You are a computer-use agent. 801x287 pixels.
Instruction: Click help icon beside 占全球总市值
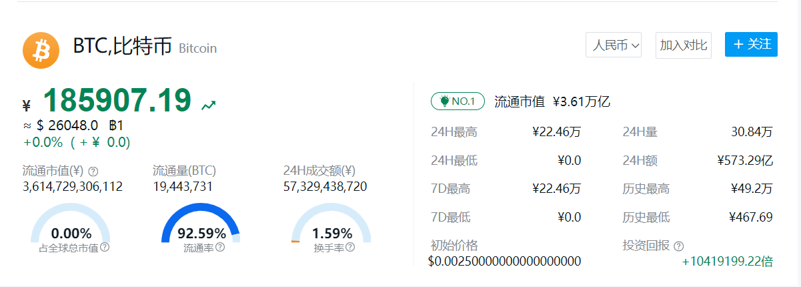pos(105,248)
